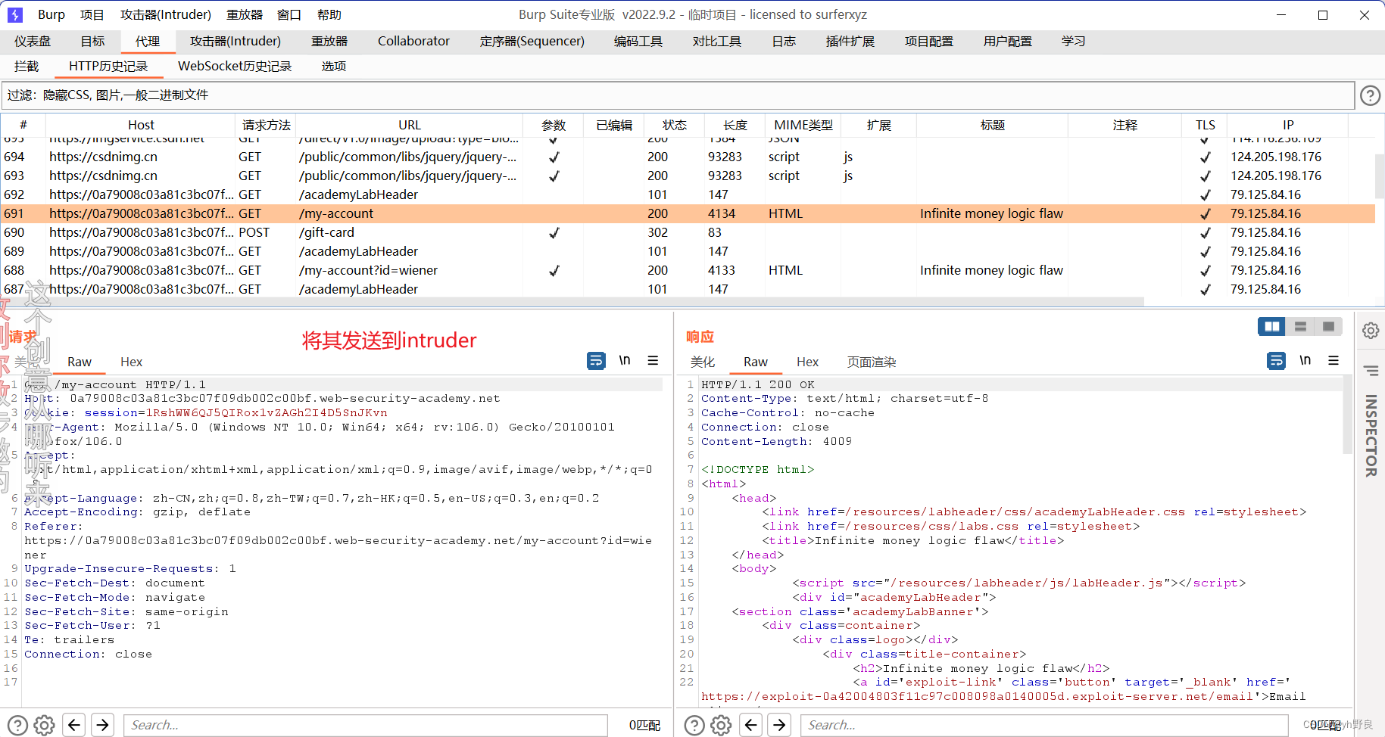Switch to 攻击器(Intruder) main tab
The image size is (1385, 737).
point(236,42)
